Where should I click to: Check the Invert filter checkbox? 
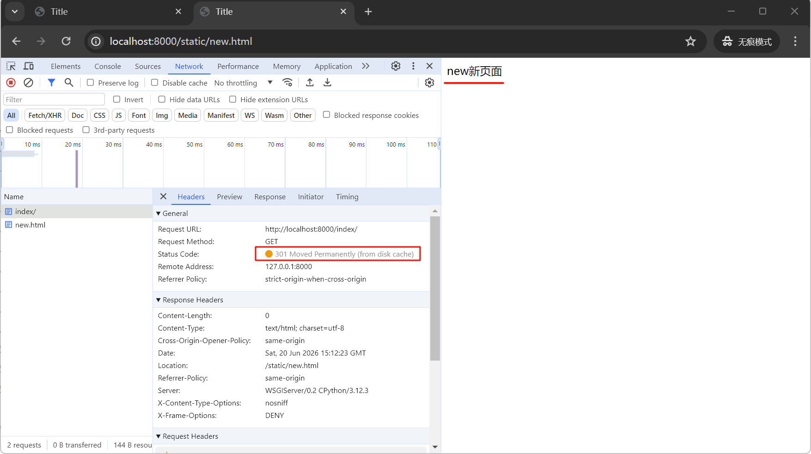click(x=117, y=99)
